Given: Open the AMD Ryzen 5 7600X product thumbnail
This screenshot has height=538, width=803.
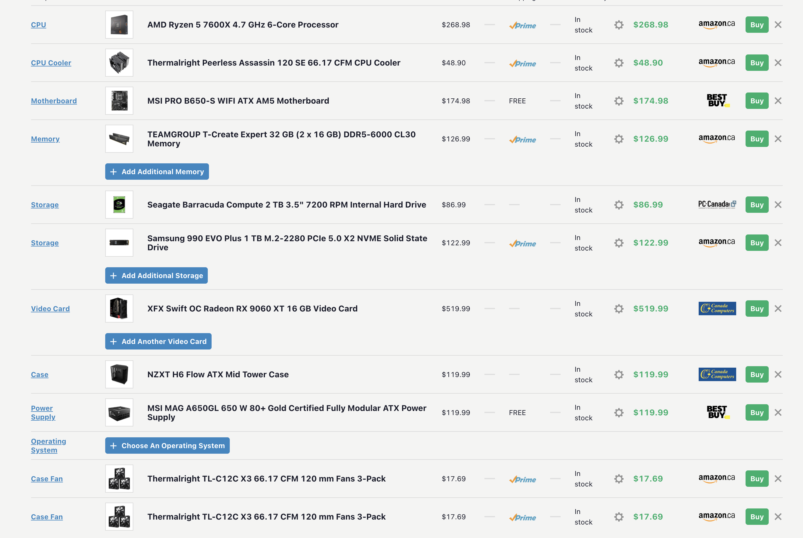Looking at the screenshot, I should tap(119, 25).
